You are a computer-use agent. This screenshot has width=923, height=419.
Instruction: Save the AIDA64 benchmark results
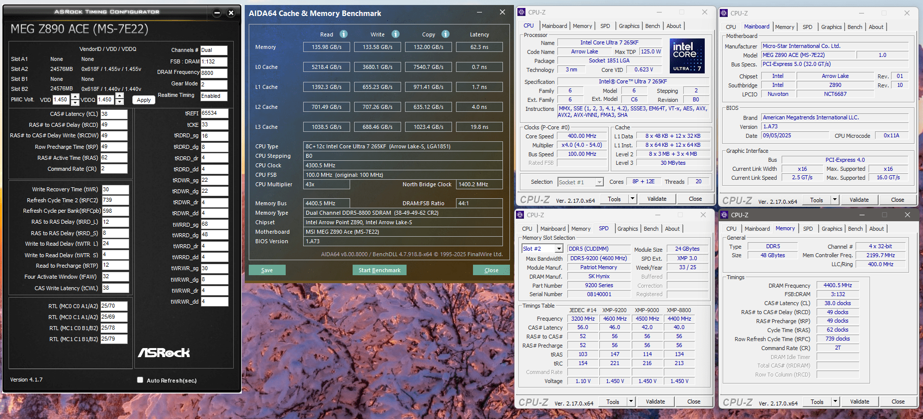[x=267, y=270]
